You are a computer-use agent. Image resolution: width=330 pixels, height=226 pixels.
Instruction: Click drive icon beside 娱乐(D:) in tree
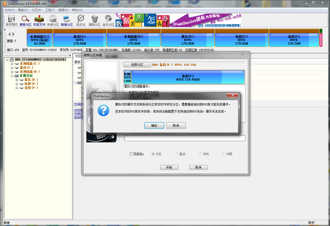[21, 80]
